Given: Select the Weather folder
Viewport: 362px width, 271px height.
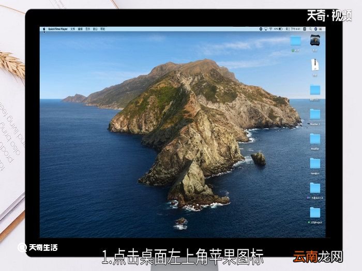Looking at the screenshot, I should pos(315,139).
